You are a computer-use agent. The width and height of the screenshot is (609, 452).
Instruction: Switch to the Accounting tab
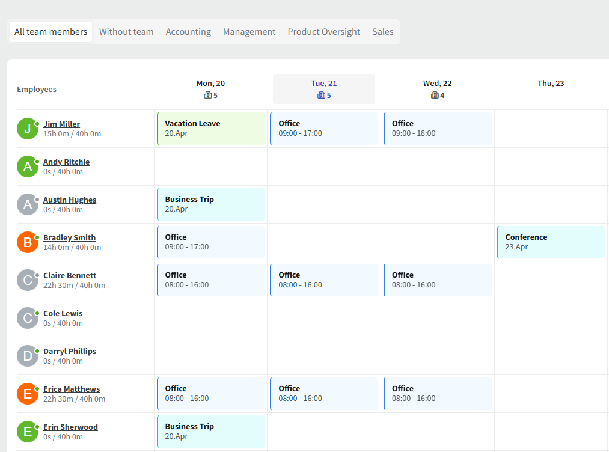tap(188, 32)
